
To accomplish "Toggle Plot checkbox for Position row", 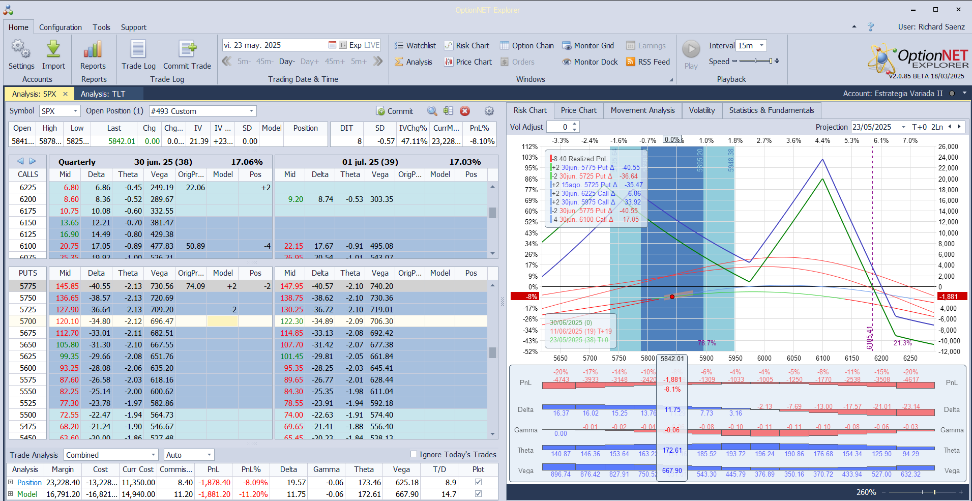I will pos(478,482).
